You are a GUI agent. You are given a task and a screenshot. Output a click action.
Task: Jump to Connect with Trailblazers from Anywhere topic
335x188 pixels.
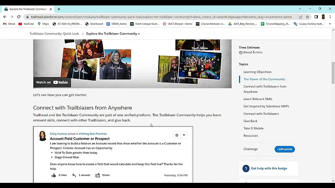[x=265, y=89]
